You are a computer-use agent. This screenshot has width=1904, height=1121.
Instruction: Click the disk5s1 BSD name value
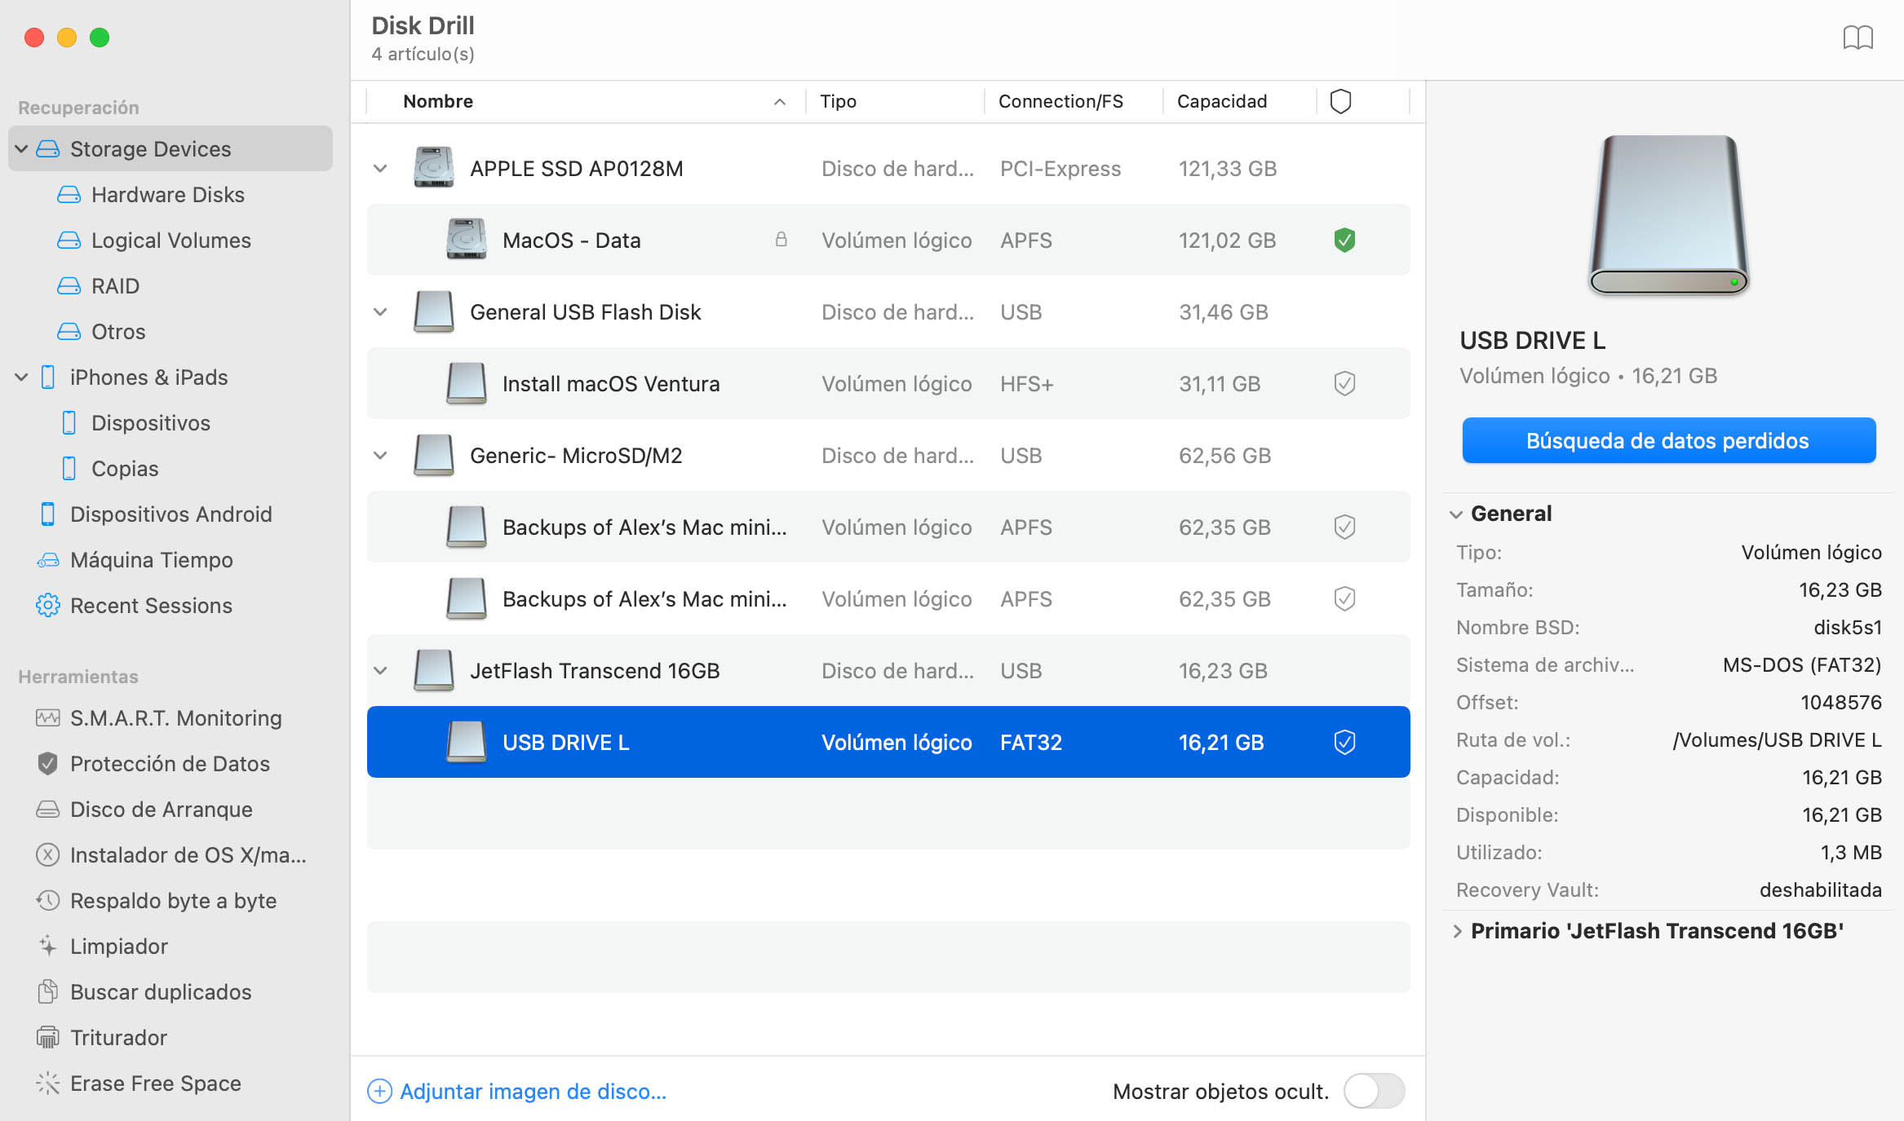1847,627
